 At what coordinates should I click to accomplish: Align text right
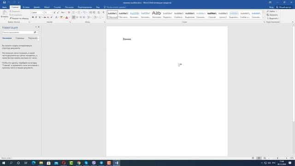click(81, 18)
